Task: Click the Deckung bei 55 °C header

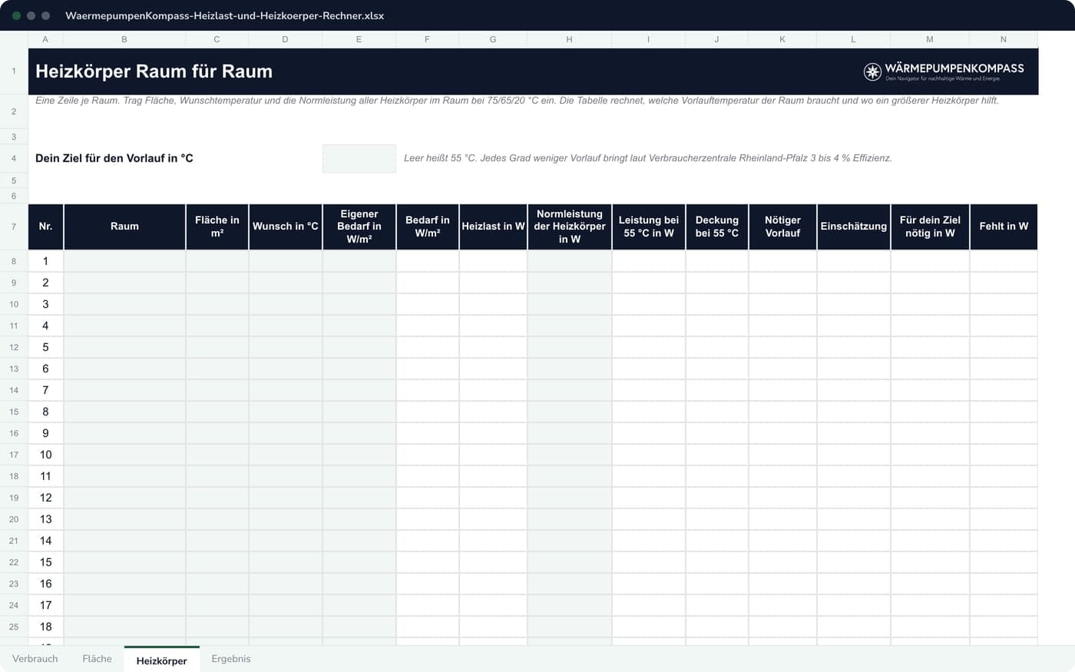Action: click(717, 227)
